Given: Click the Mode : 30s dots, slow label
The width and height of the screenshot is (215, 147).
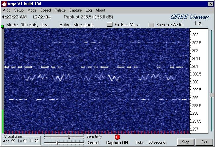Looking at the screenshot, I should [27, 25].
